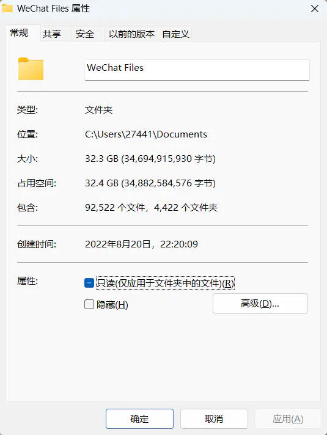Screen dimensions: 327x435
Task: Click the C:\Users\27441\Documents location path
Action: pyautogui.click(x=146, y=134)
